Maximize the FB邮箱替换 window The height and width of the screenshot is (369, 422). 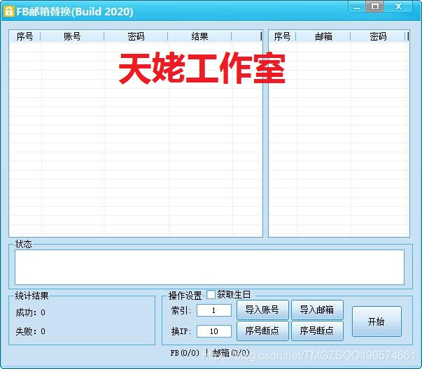374,6
